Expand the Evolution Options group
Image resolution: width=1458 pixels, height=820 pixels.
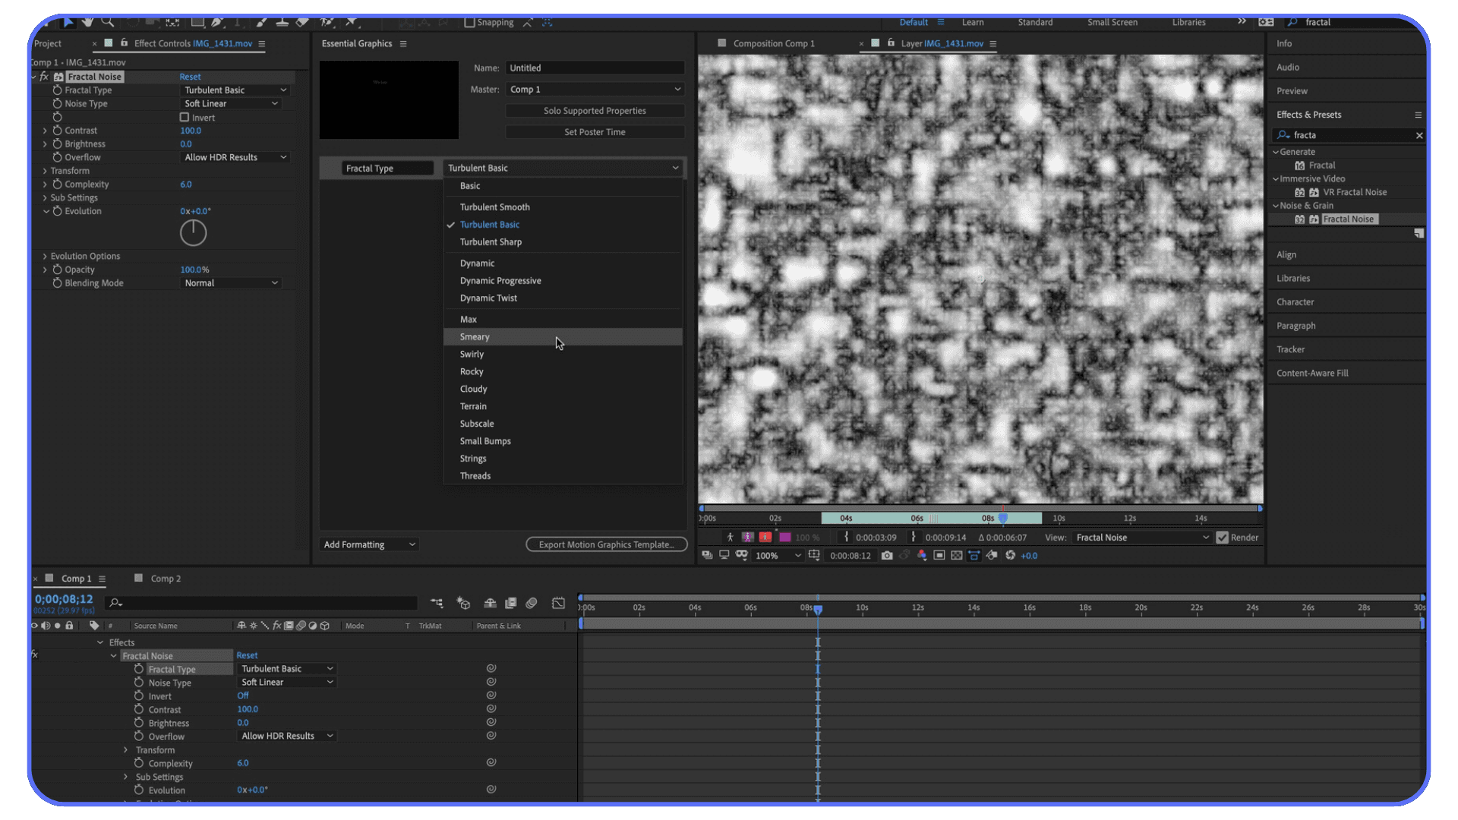[x=45, y=257]
